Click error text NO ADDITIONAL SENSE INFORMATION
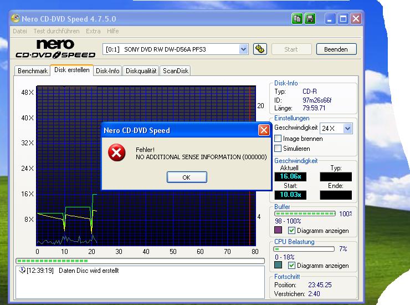410x305 pixels. [201, 157]
